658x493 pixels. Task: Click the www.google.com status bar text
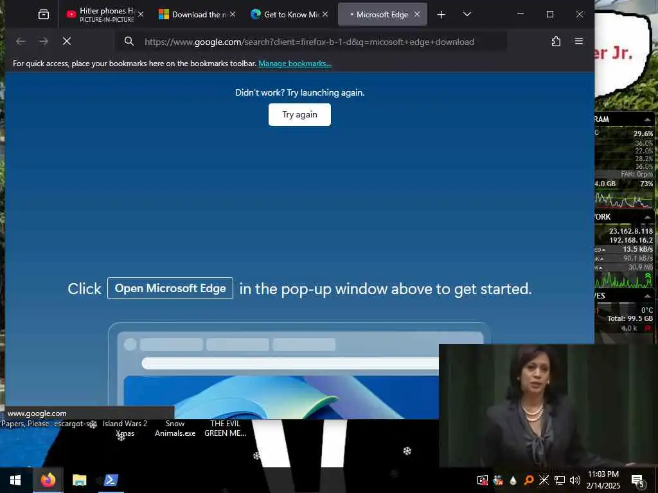pyautogui.click(x=37, y=413)
